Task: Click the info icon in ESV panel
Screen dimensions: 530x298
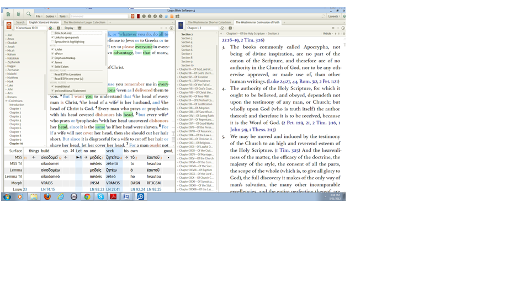Action: [171, 28]
